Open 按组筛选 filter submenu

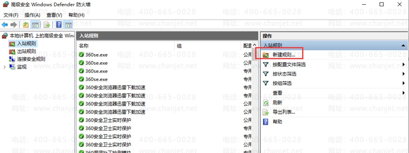coord(282,83)
